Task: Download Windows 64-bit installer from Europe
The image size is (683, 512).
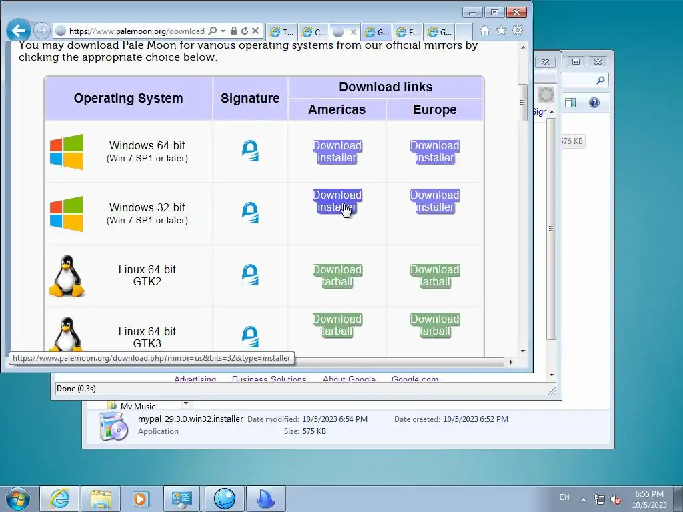Action: (435, 151)
